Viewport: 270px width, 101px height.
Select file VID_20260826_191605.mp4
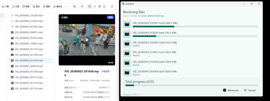pyautogui.click(x=31, y=21)
